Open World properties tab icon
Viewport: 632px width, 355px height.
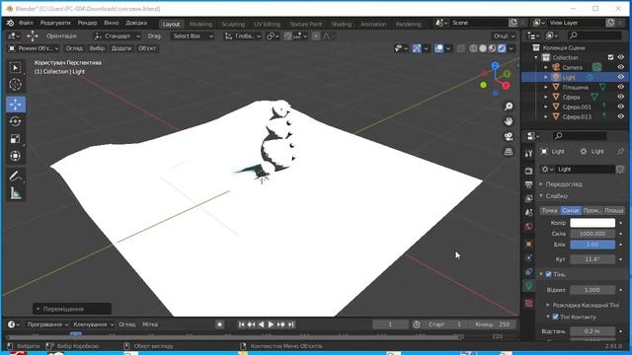tap(529, 226)
